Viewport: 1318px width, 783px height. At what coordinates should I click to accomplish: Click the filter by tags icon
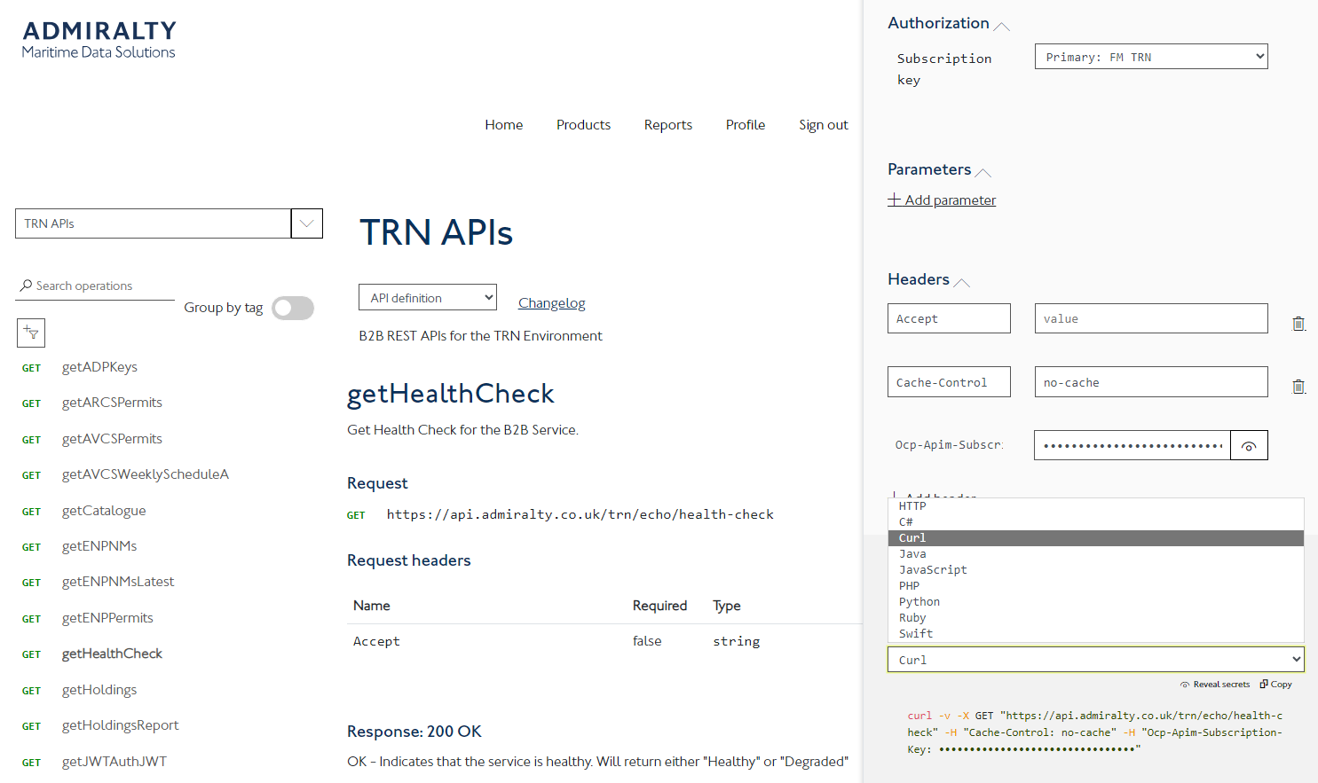pyautogui.click(x=31, y=333)
